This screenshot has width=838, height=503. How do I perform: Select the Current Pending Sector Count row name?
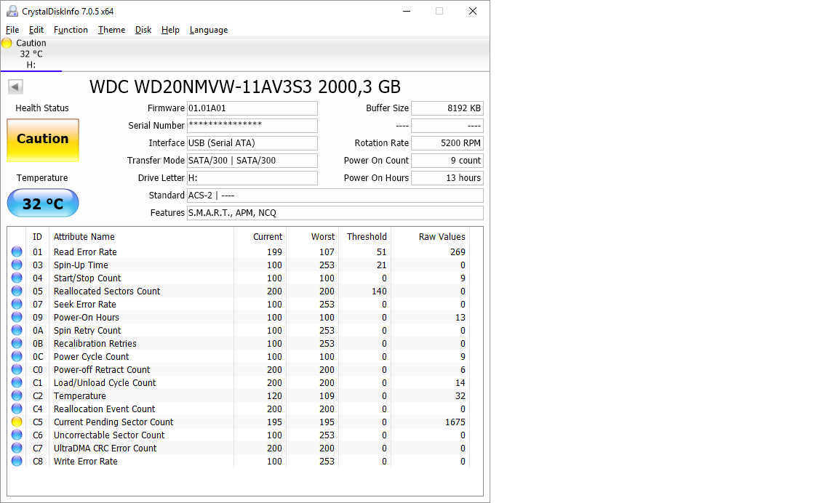pos(113,422)
